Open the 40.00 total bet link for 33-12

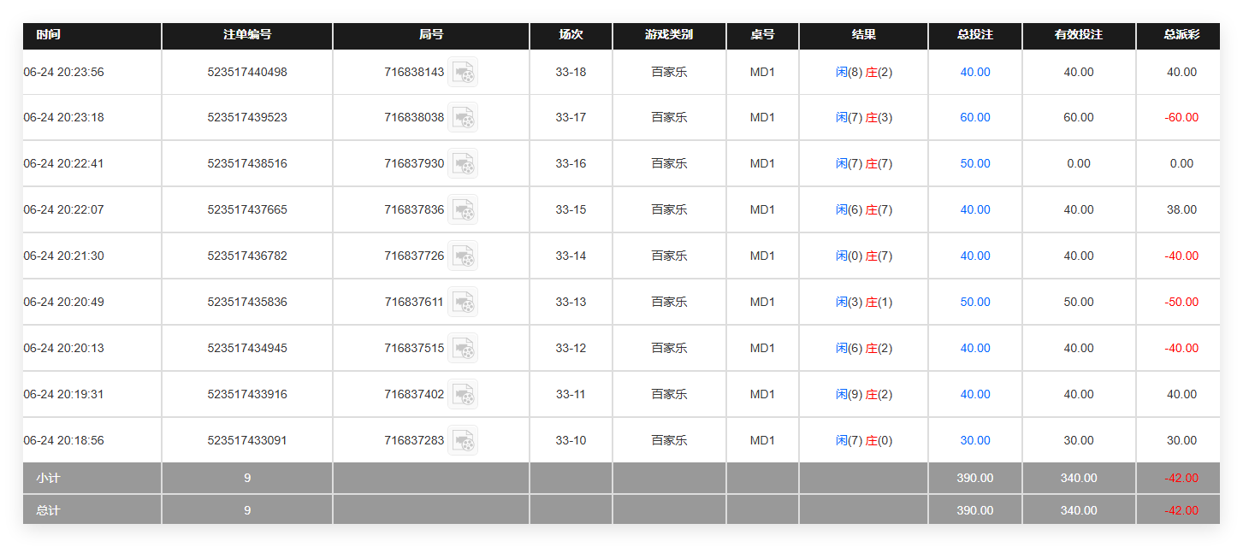(975, 348)
